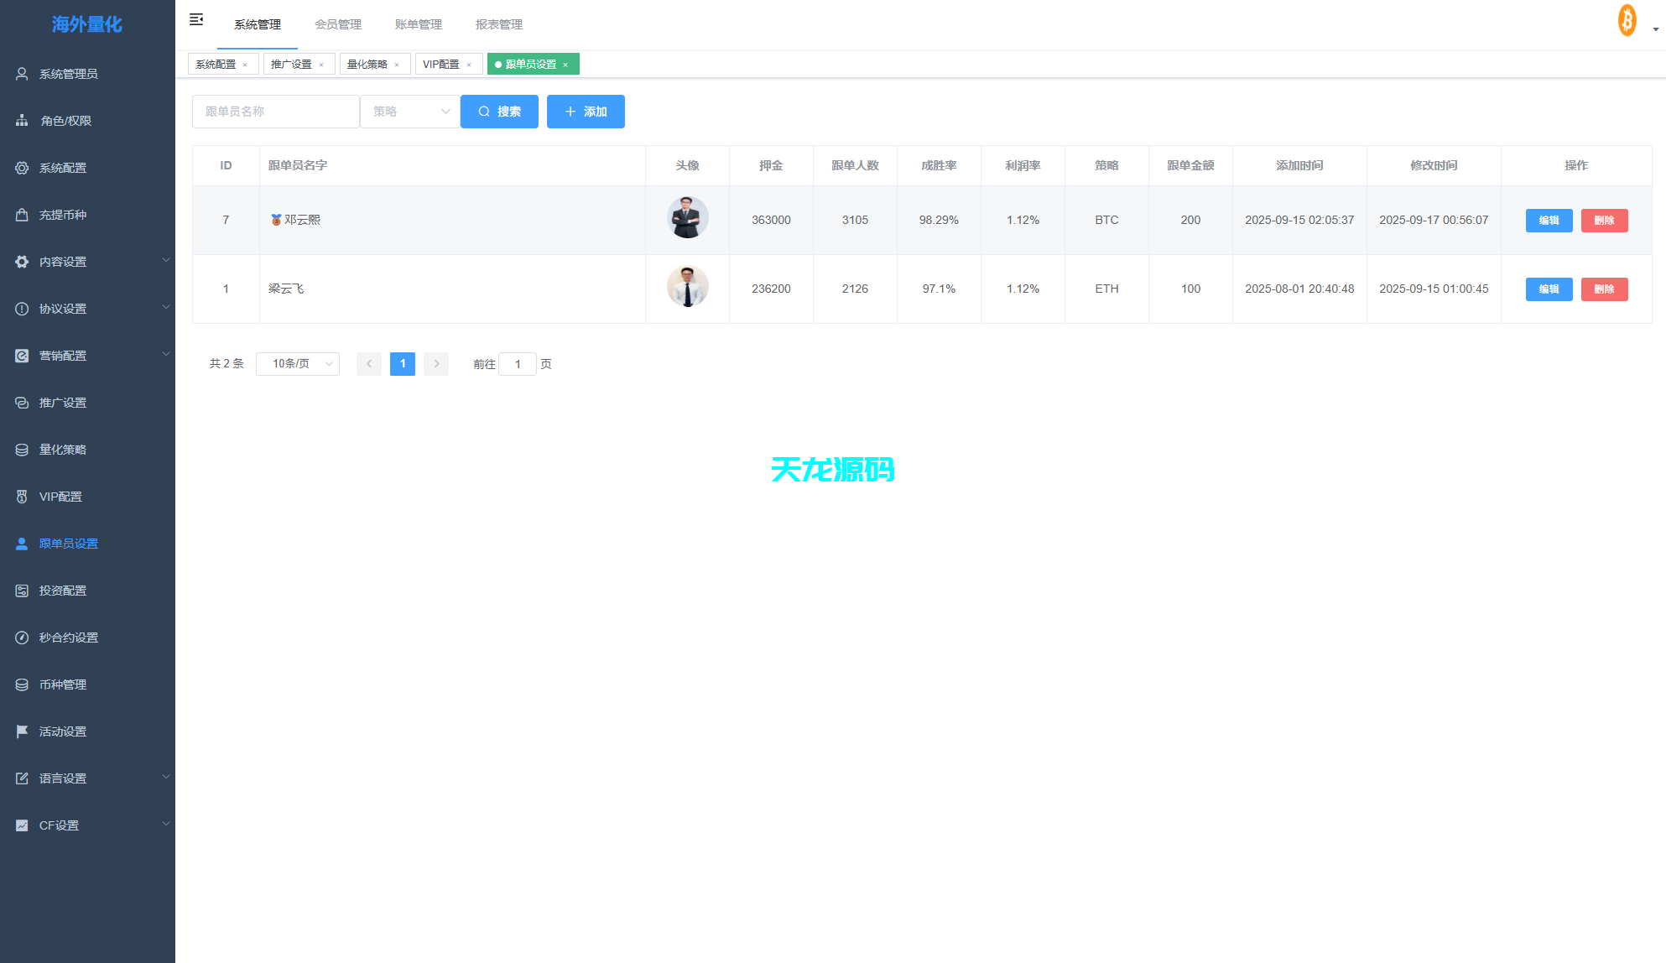Open the 策略 filter dropdown
The width and height of the screenshot is (1666, 963).
pos(409,111)
